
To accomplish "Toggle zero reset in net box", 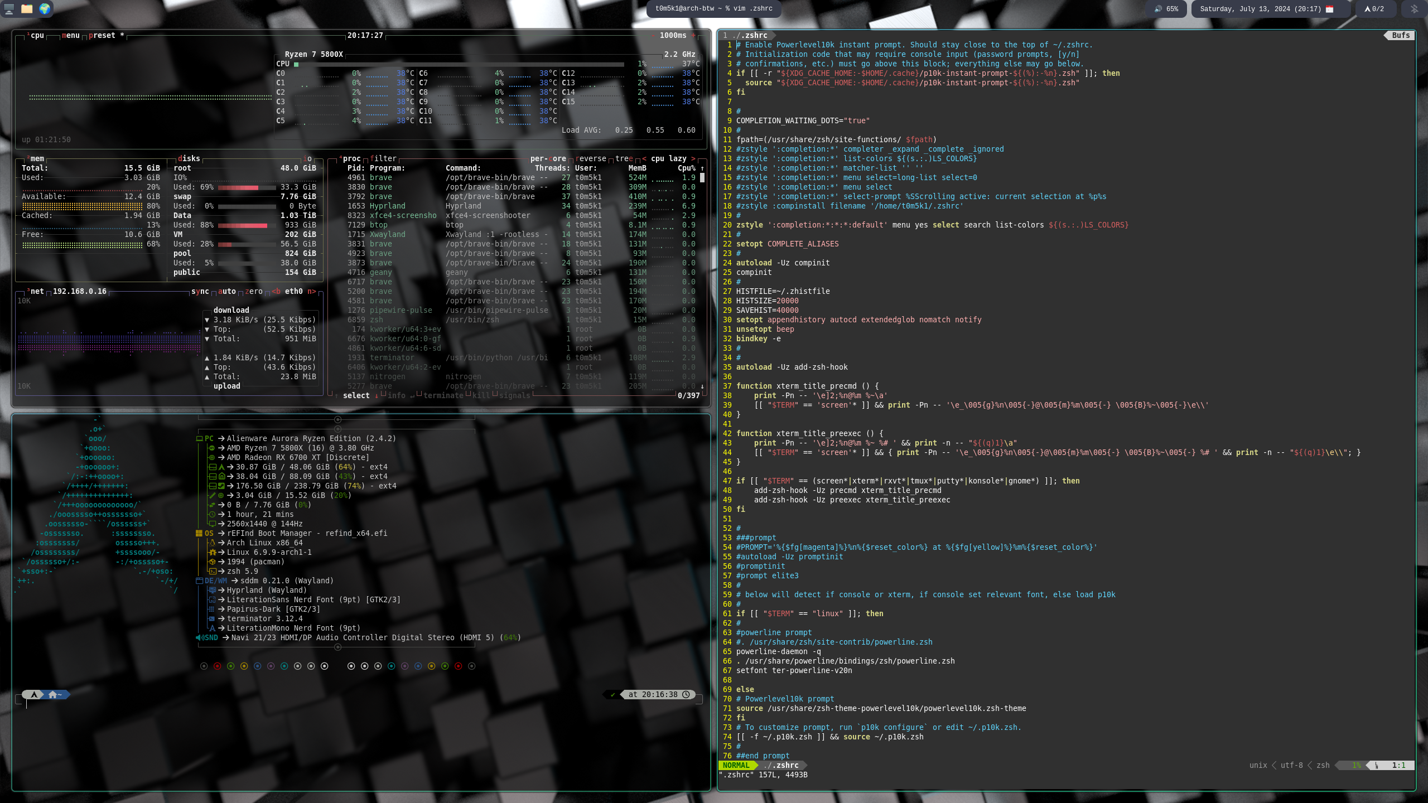I will [x=254, y=291].
